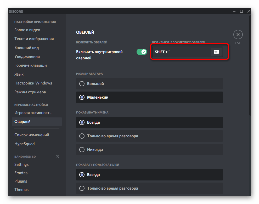Open Голос и видео settings
The height and width of the screenshot is (204, 259).
point(27,30)
